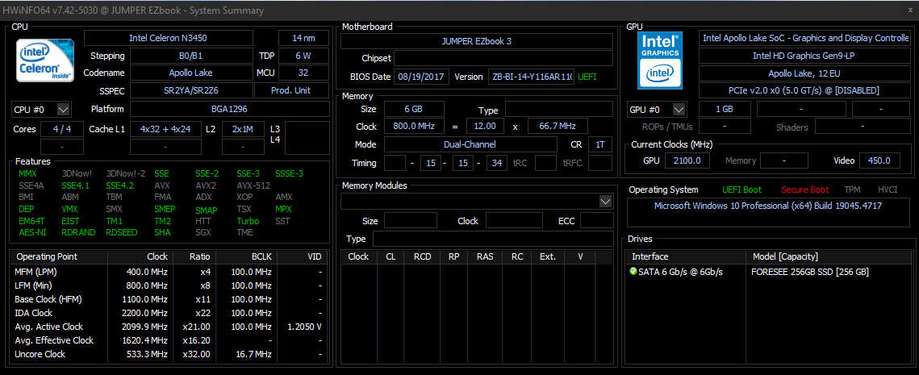This screenshot has width=919, height=375.
Task: Open the GPU #0 selector dropdown
Action: point(679,109)
